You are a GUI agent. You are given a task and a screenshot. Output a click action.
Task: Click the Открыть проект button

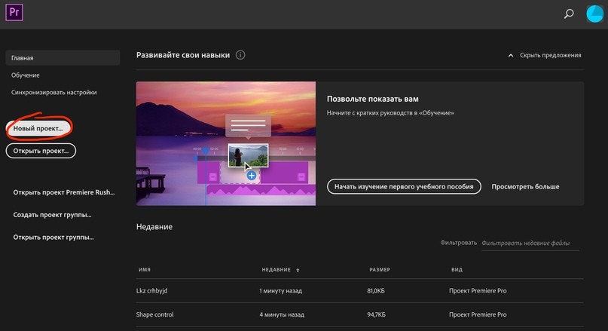(x=41, y=151)
